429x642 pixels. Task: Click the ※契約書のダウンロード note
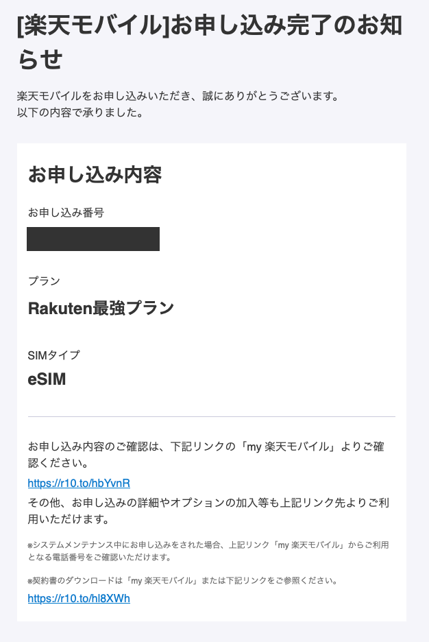(182, 580)
